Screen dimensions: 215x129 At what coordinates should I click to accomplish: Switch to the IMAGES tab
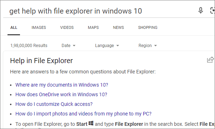[39, 27]
